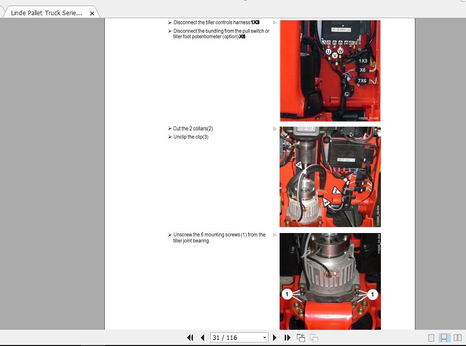
Task: Jump to the last page
Action: pos(287,338)
